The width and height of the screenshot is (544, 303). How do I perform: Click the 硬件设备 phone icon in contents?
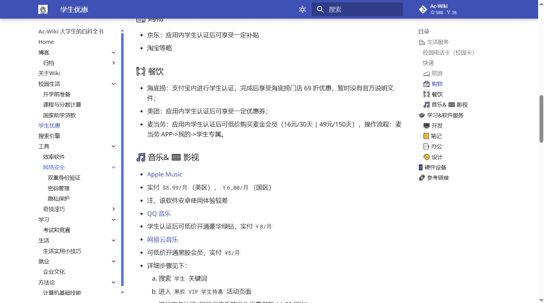point(420,168)
